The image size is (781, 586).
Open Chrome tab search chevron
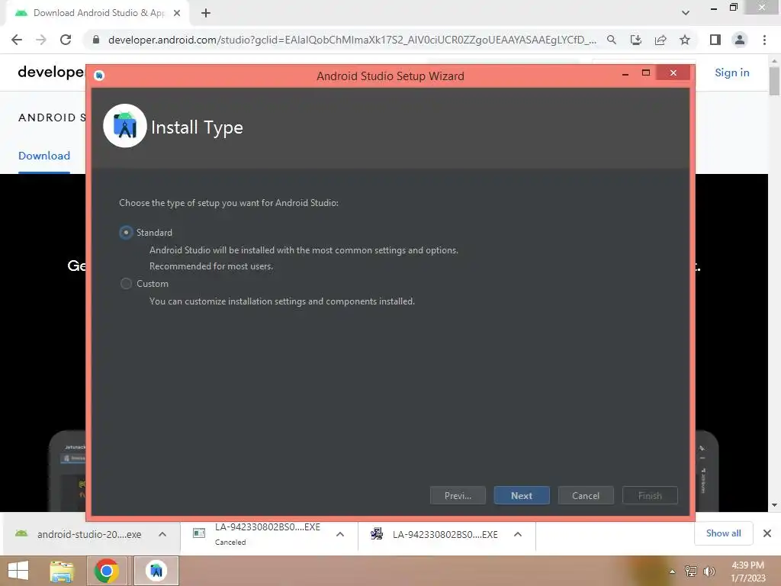686,13
